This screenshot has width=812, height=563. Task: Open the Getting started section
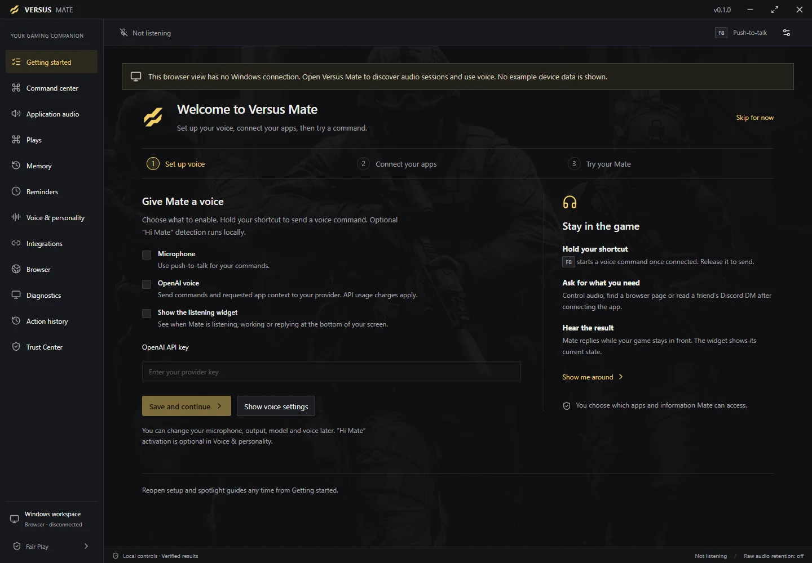pyautogui.click(x=51, y=62)
